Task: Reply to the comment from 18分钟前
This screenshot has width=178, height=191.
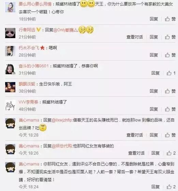Action: tap(154, 19)
